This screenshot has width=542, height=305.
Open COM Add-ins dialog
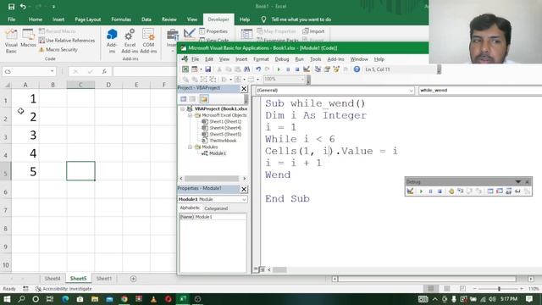coord(148,41)
